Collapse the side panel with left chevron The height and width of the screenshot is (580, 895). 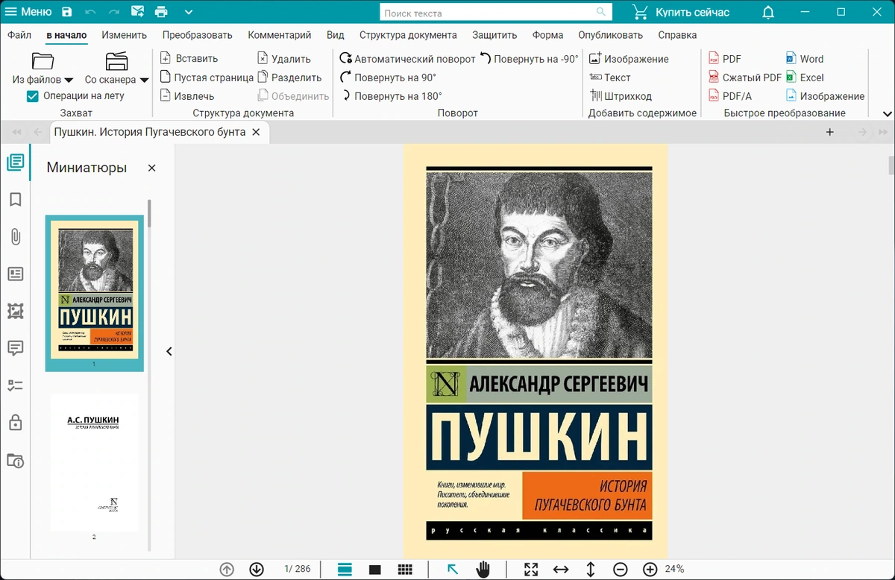click(169, 351)
